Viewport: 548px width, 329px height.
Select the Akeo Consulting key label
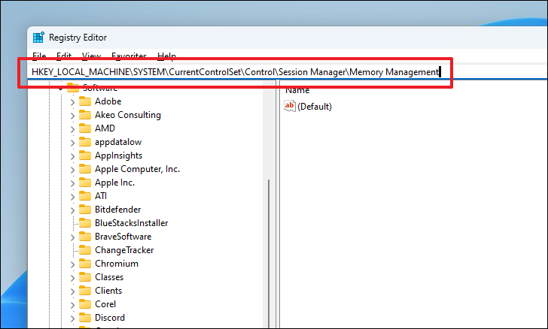pos(128,115)
